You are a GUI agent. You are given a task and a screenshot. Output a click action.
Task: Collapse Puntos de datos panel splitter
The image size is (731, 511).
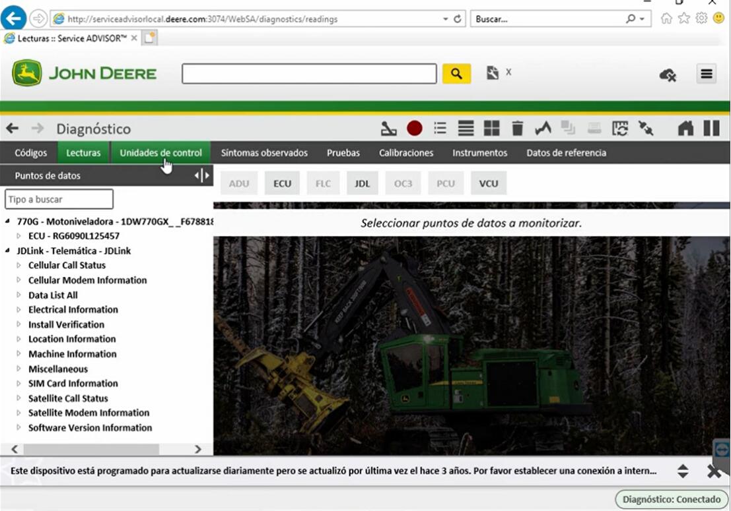[x=202, y=176]
